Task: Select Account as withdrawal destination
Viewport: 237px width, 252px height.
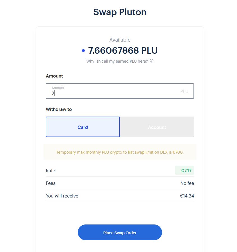Action: [x=157, y=127]
